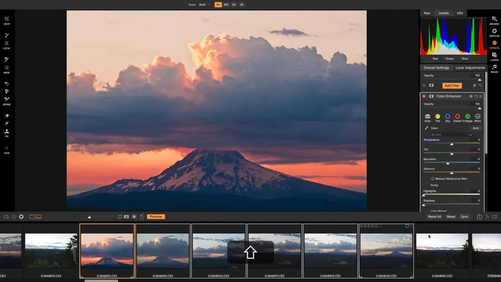
Task: Open More color enhancer presets
Action: point(478,116)
